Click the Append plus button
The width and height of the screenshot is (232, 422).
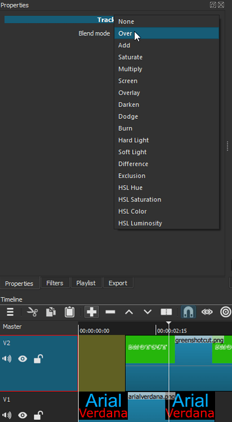click(92, 312)
